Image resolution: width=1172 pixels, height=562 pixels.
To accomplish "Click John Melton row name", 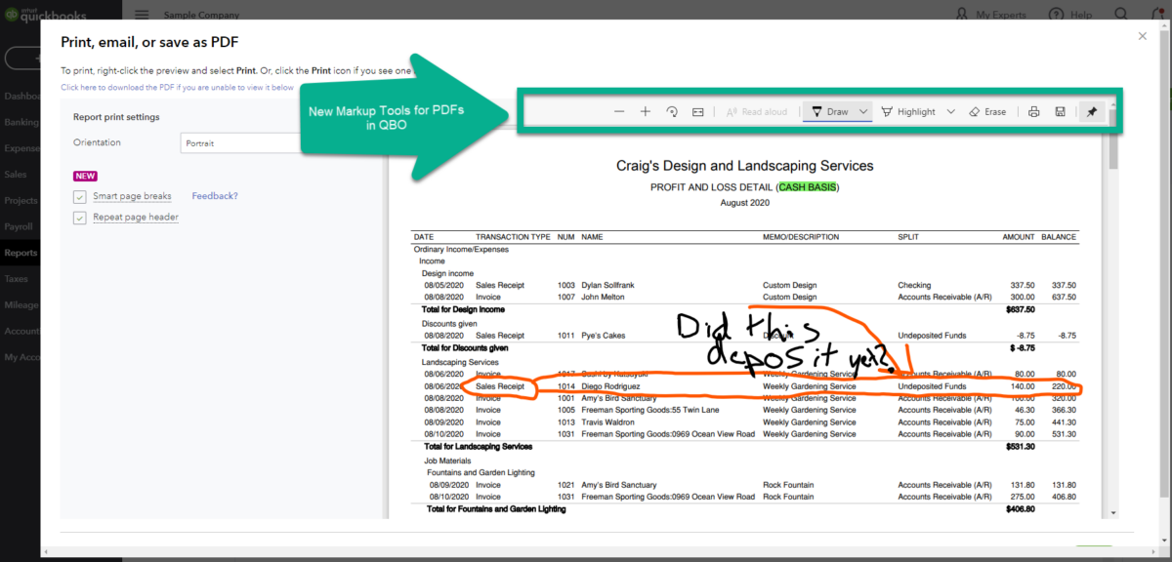I will click(x=603, y=297).
